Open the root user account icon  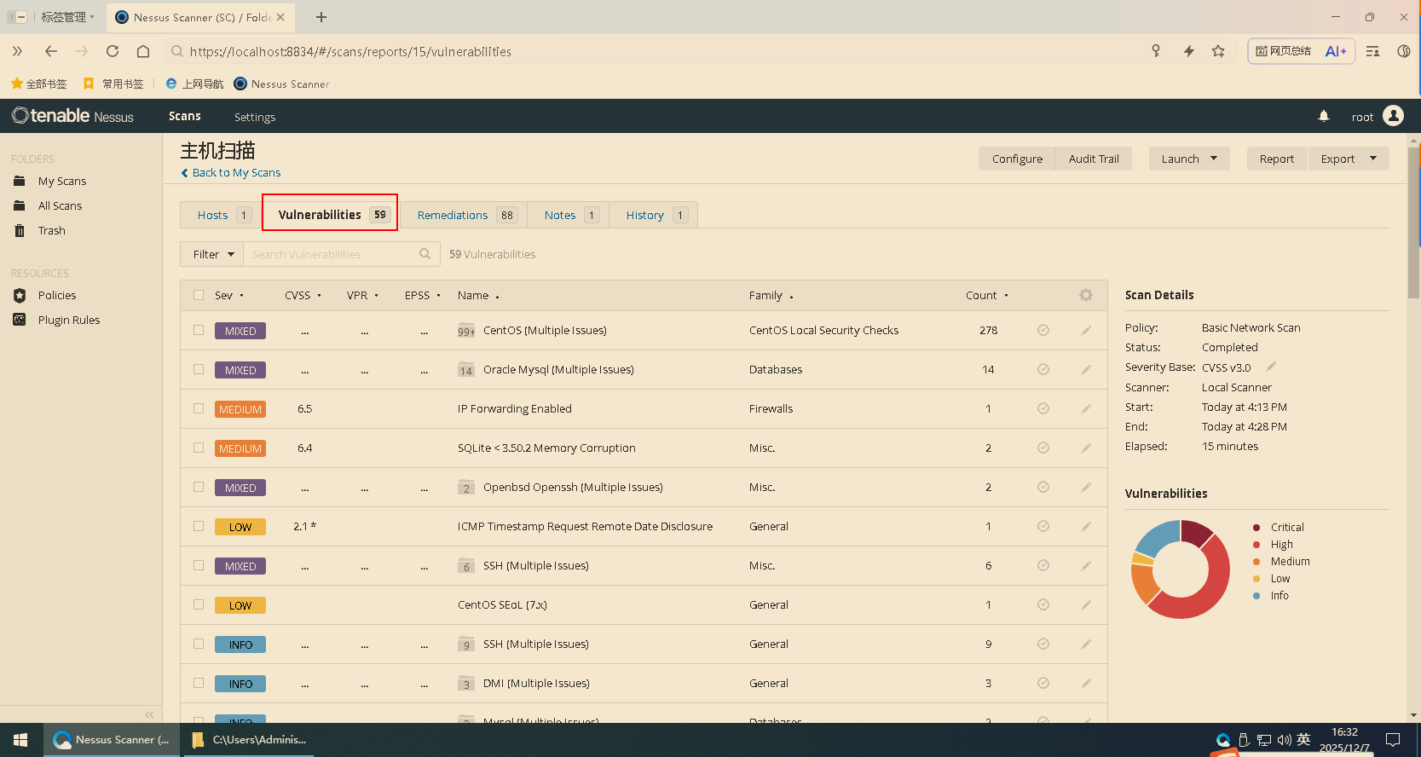coord(1393,116)
